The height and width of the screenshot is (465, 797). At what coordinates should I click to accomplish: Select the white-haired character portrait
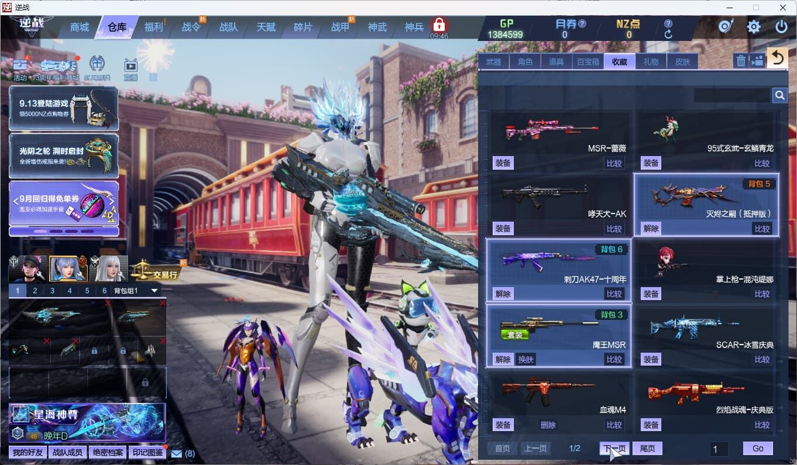pos(108,268)
